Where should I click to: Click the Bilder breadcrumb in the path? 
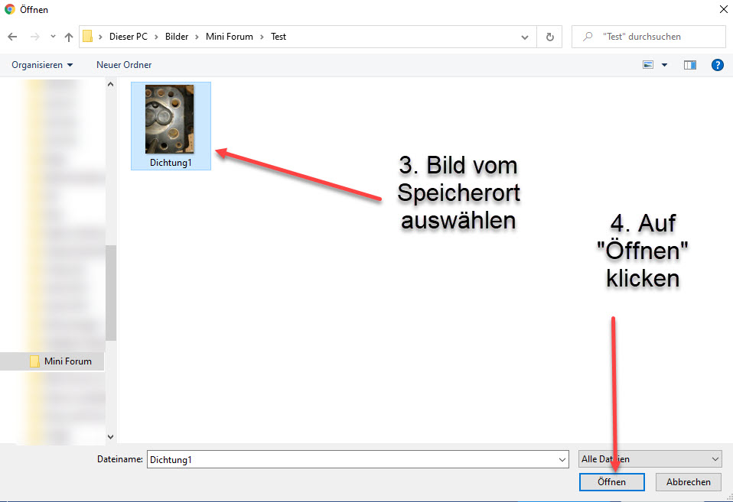coord(176,37)
